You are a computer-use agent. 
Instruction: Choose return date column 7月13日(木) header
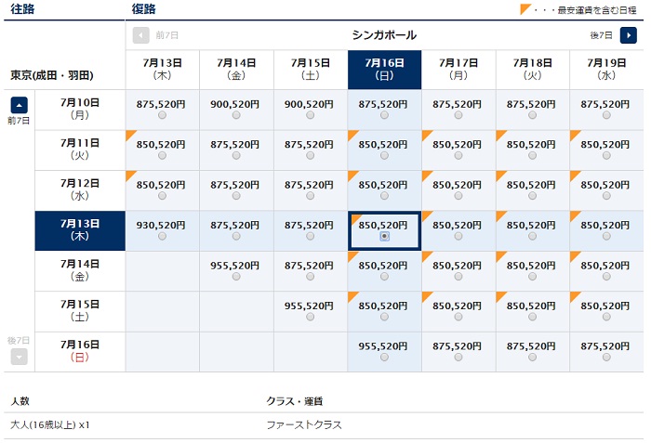tap(163, 70)
